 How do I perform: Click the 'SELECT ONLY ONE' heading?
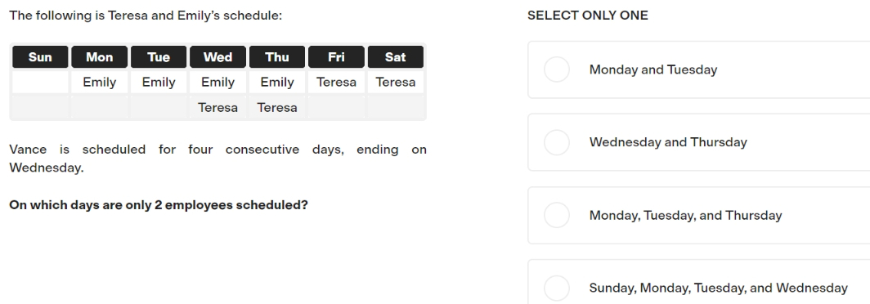[x=588, y=16]
